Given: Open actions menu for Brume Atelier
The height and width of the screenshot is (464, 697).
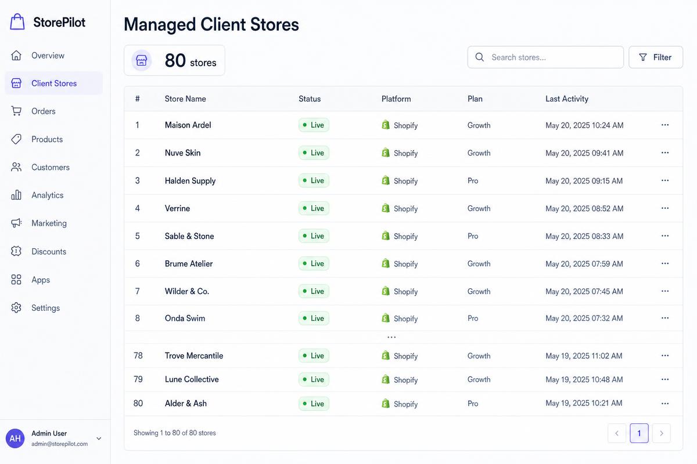Looking at the screenshot, I should tap(665, 263).
